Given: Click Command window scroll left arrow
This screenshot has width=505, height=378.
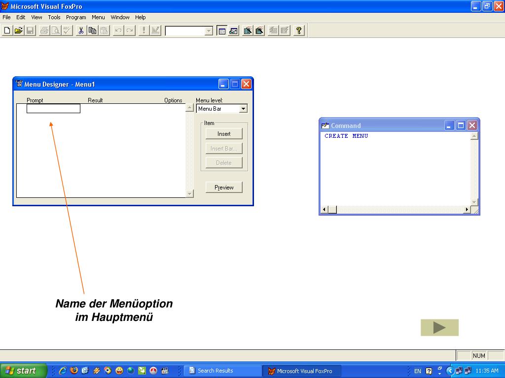Looking at the screenshot, I should [325, 210].
